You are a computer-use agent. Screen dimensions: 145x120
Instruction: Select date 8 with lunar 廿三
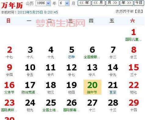pos(134,53)
